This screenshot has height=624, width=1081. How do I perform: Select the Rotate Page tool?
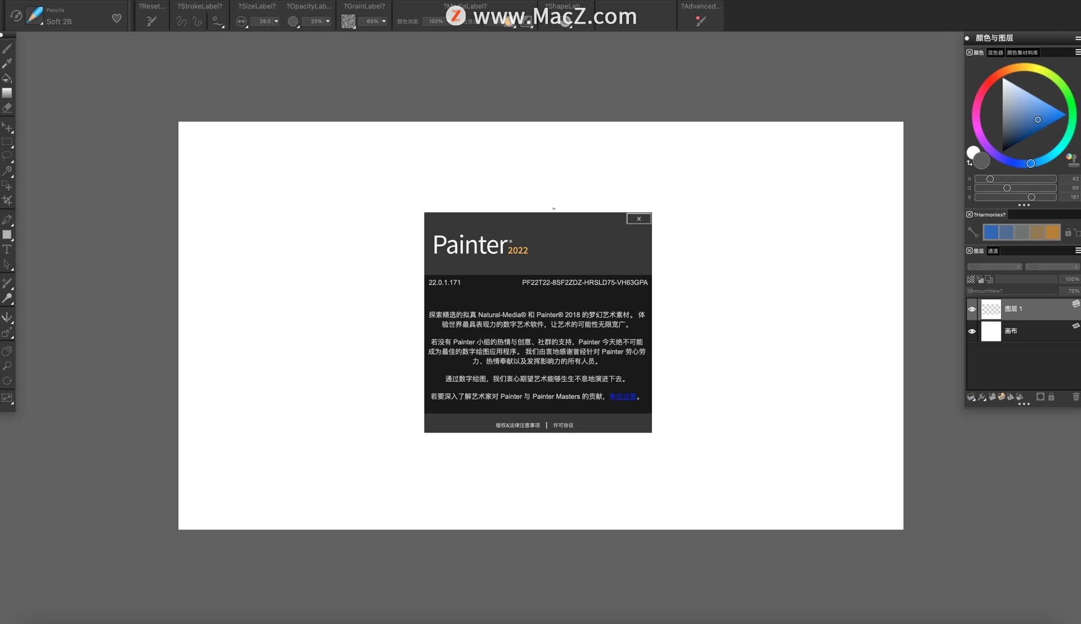coord(7,381)
